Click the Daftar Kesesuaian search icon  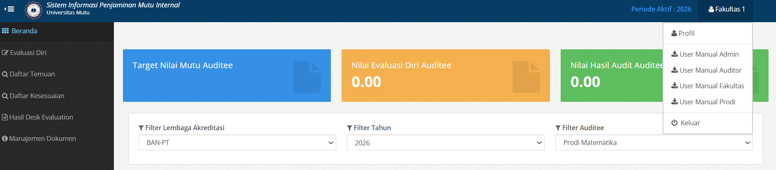[x=5, y=96]
